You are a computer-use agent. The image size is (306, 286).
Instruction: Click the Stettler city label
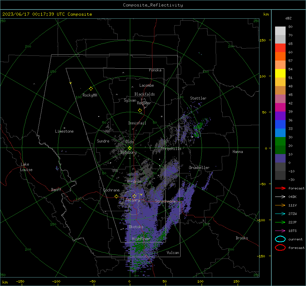[198, 98]
